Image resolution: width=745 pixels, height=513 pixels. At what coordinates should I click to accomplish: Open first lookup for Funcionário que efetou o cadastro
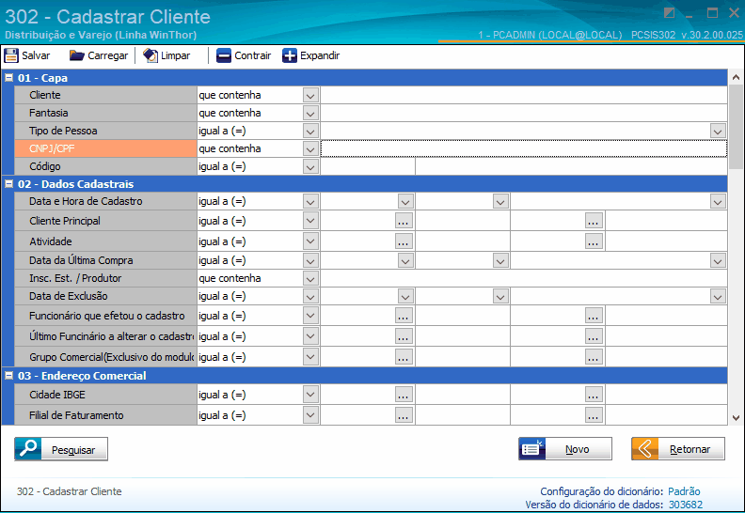point(404,316)
